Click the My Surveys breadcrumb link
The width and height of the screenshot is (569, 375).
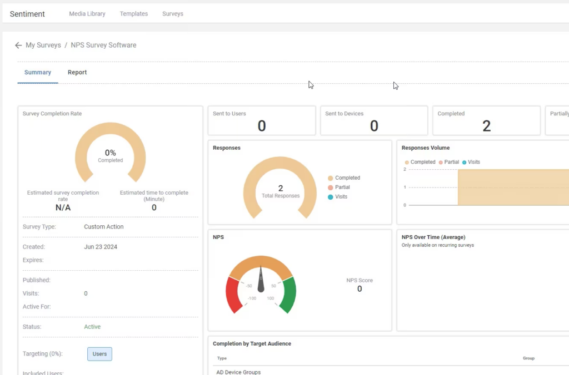pyautogui.click(x=43, y=45)
